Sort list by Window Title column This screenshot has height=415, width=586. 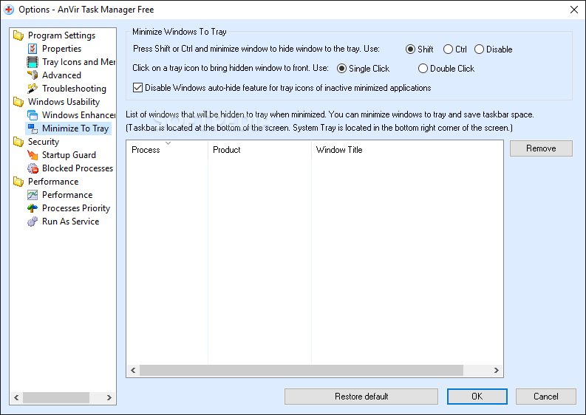pyautogui.click(x=407, y=150)
